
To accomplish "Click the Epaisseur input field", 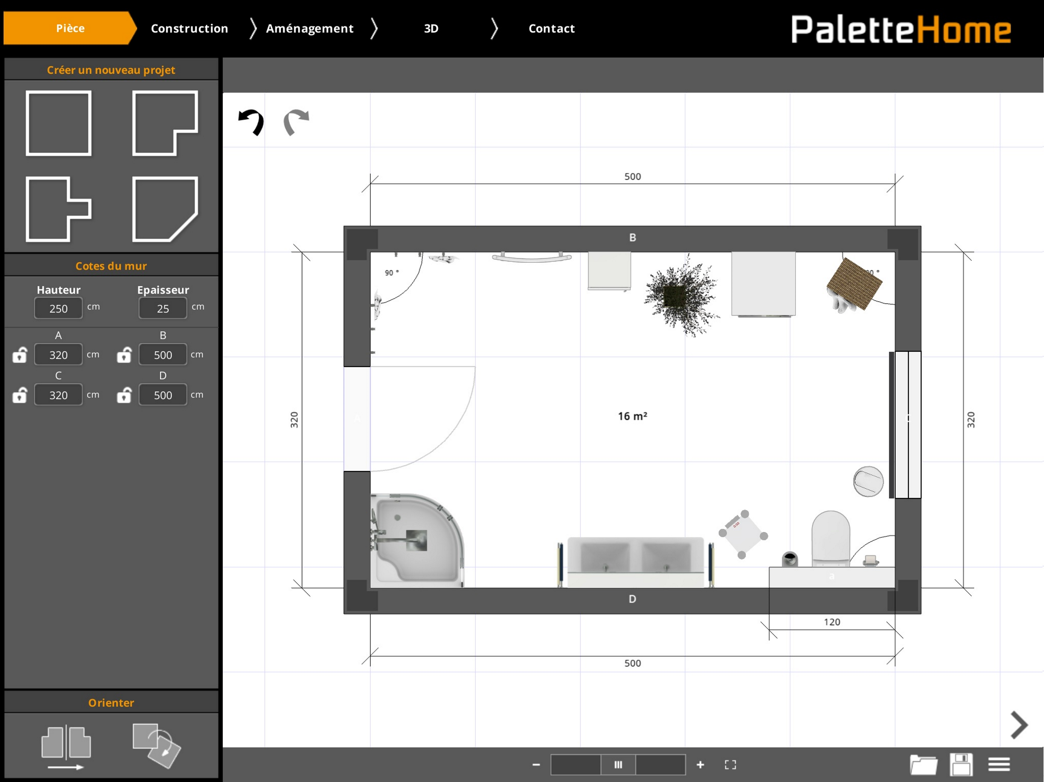I will (x=163, y=309).
